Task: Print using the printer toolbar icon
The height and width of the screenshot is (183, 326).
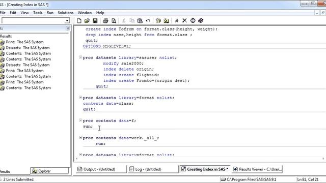Action: click(x=105, y=20)
